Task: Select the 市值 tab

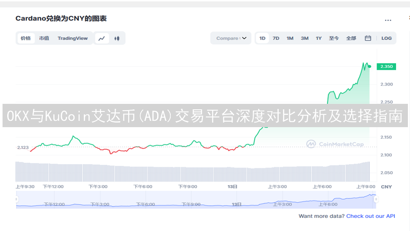Action: pos(44,38)
